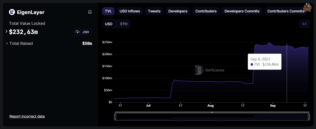Enable the Developers chart toggle
This screenshot has width=316, height=129.
coord(178,11)
